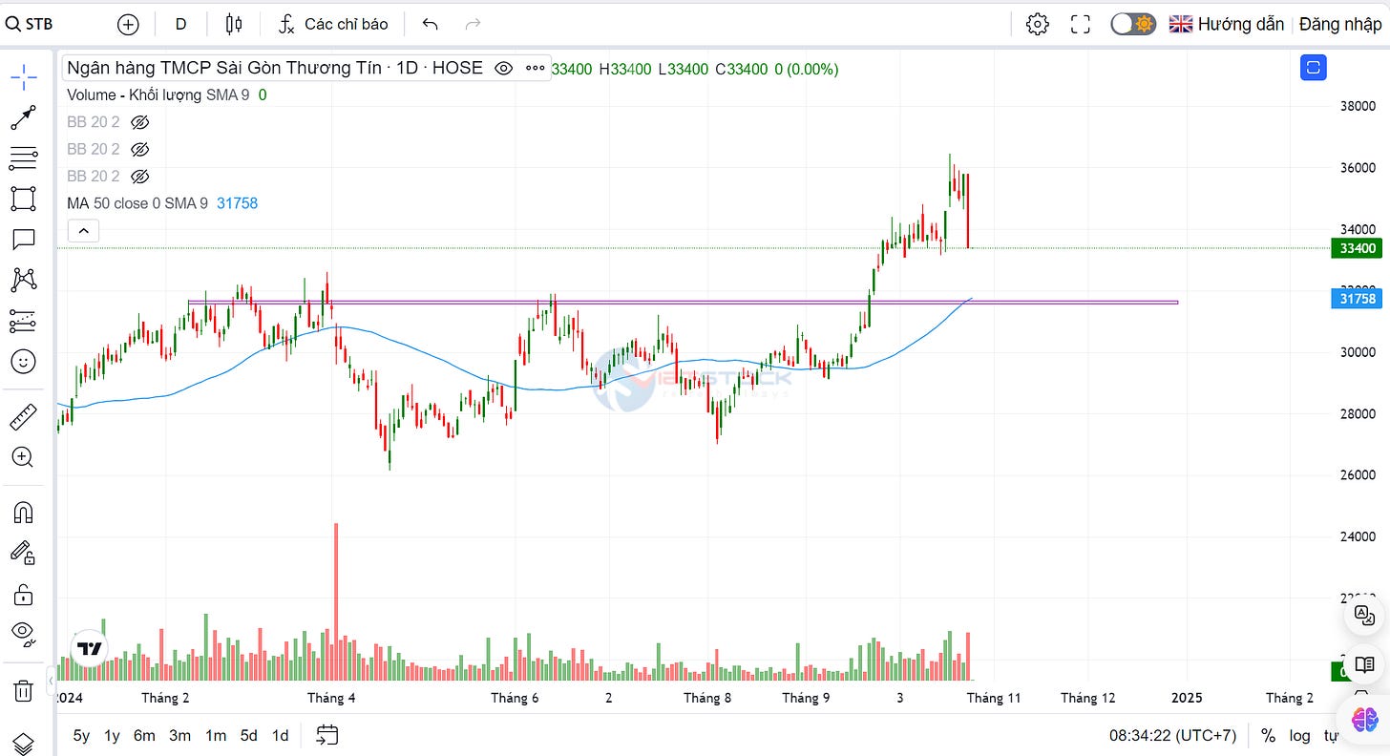Toggle hide all drawings eye icon

tap(24, 634)
